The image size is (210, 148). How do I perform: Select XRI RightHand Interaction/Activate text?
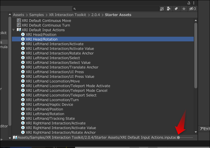[x=56, y=123]
